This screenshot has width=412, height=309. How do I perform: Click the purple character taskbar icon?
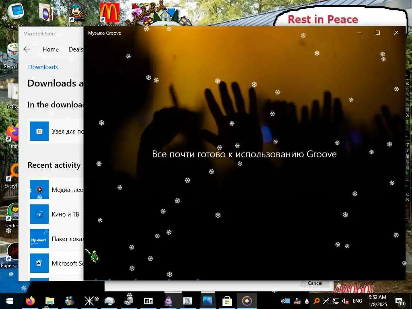coord(168,301)
